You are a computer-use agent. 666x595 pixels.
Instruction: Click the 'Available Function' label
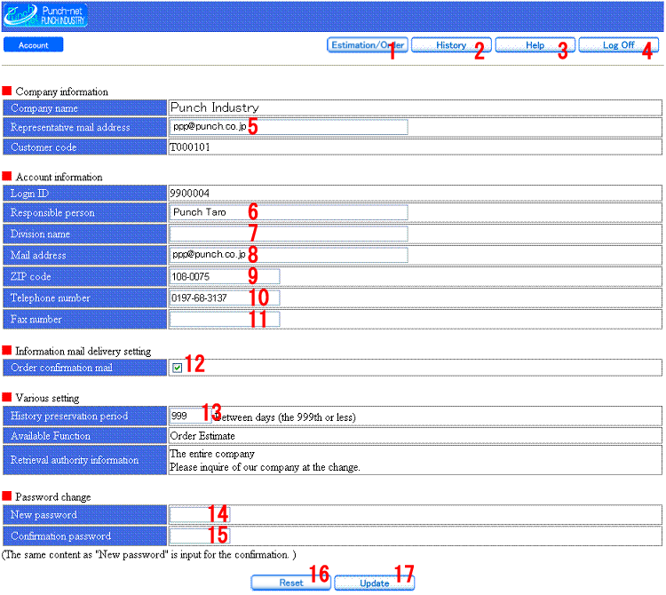pyautogui.click(x=51, y=436)
